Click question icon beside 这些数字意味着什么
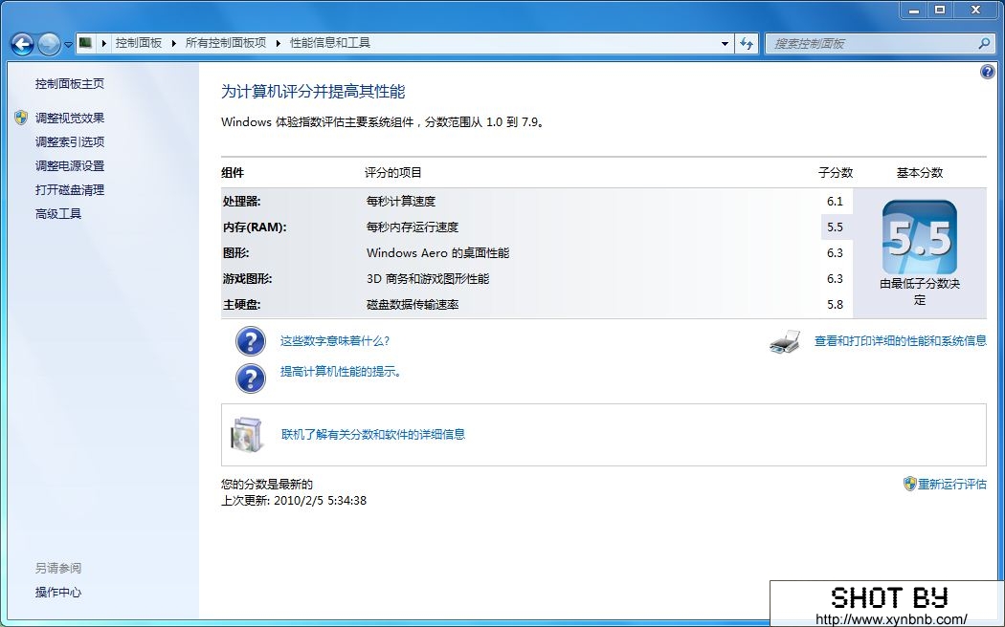The height and width of the screenshot is (627, 1005). point(251,341)
